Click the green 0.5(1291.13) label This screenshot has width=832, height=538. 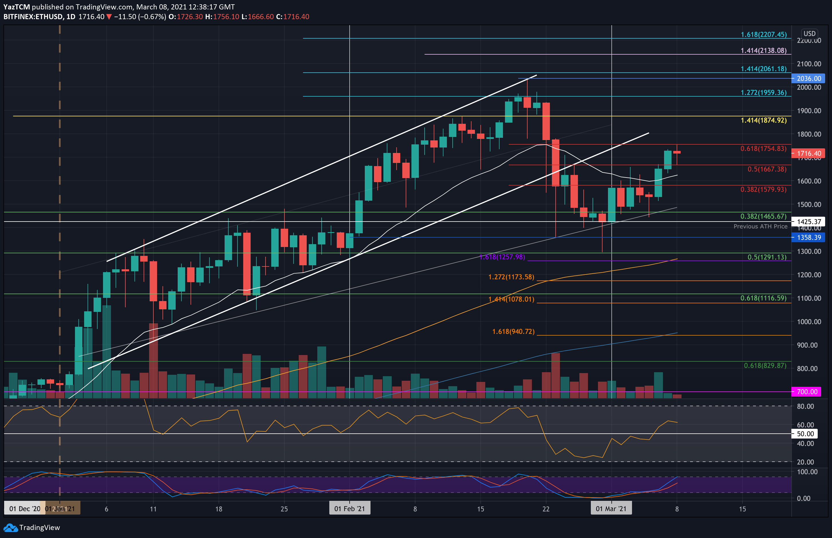[767, 257]
